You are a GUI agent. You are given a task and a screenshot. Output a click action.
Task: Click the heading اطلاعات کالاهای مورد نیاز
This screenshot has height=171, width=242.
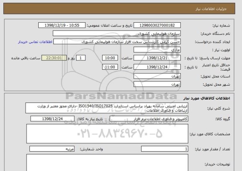pos(207,98)
